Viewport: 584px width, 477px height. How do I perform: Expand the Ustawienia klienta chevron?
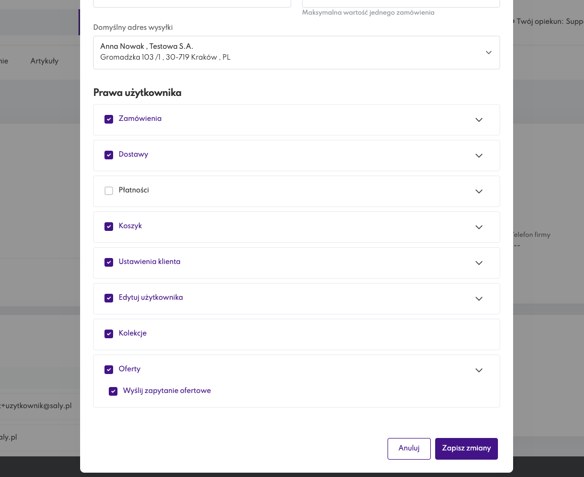tap(478, 263)
